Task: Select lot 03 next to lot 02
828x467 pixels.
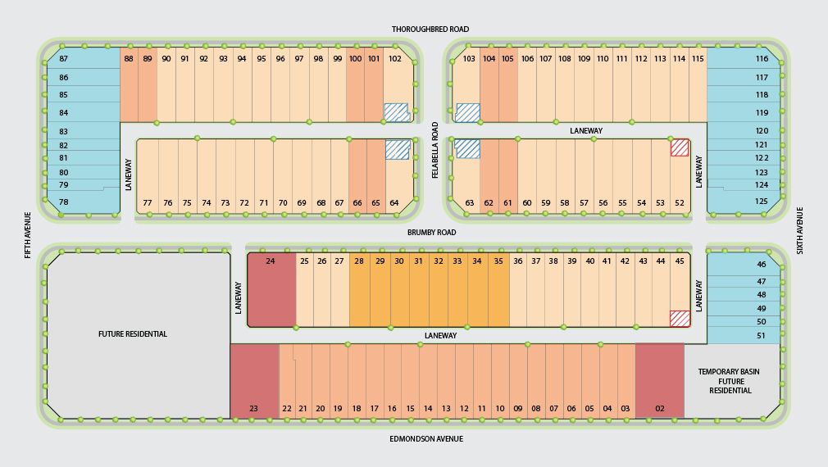Action: click(x=626, y=381)
